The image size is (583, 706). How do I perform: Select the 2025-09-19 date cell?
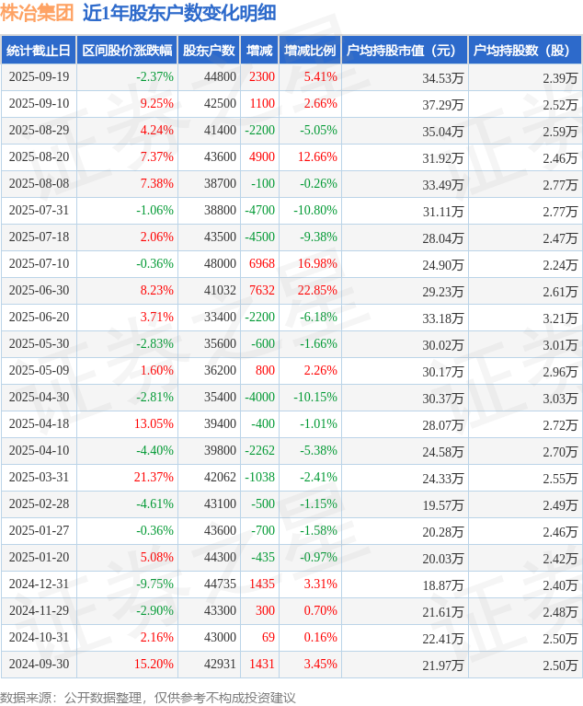click(x=39, y=77)
